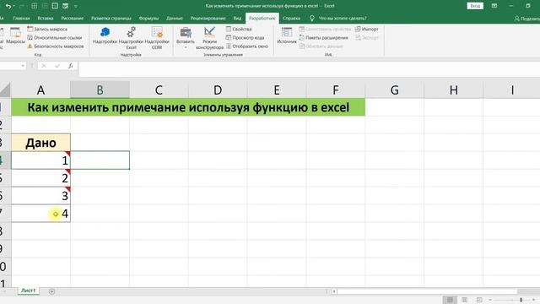Click the Redo arrow in quick access toolbar
The height and width of the screenshot is (304, 540).
click(x=21, y=6)
